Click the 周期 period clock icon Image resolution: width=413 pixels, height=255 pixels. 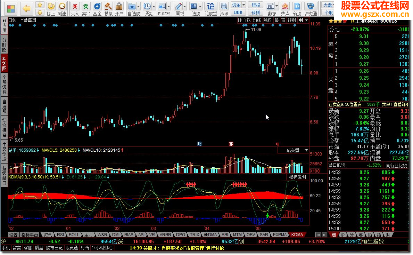click(x=147, y=6)
